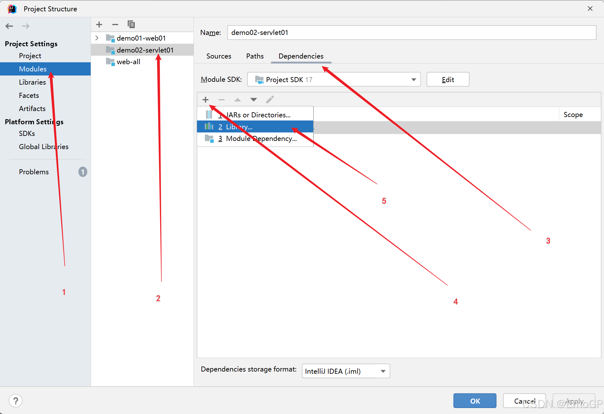Switch to the Paths tab
Screen dimensions: 604x414
[x=255, y=56]
